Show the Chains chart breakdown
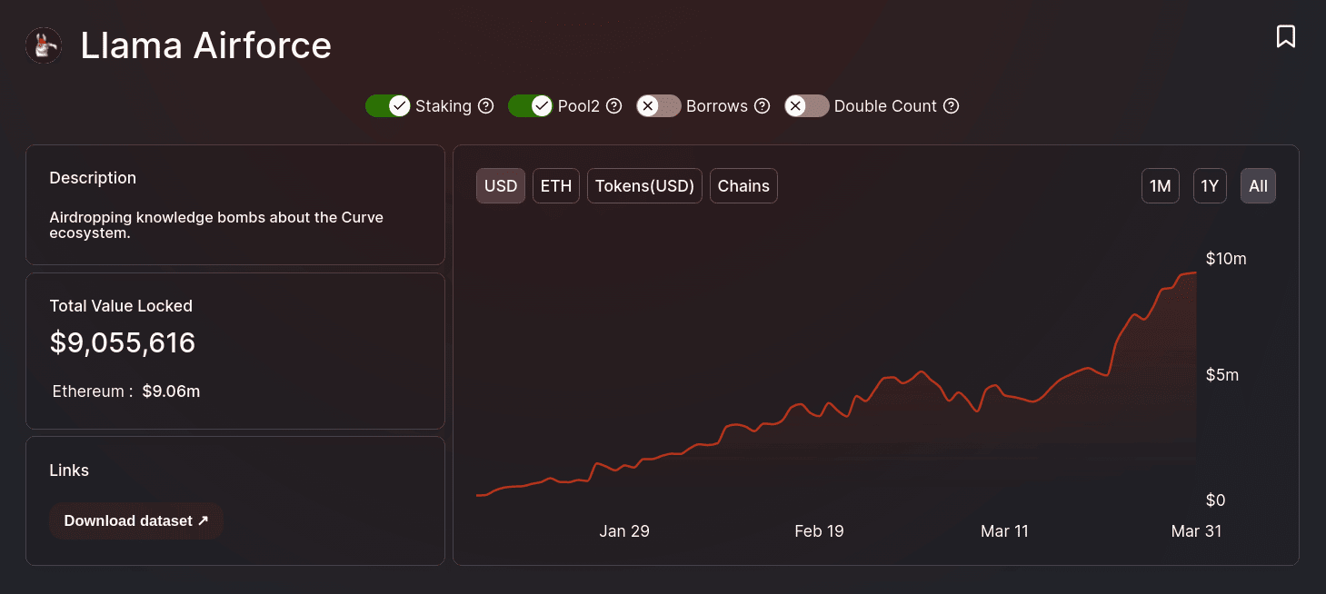 pyautogui.click(x=743, y=186)
